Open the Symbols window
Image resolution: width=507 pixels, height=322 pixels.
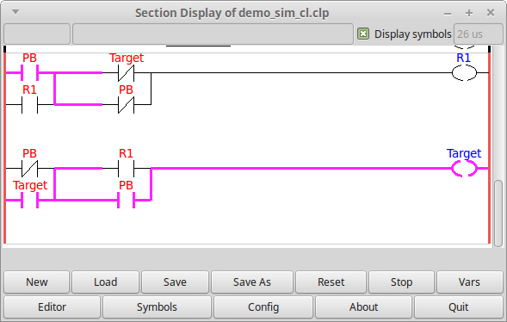coord(157,307)
